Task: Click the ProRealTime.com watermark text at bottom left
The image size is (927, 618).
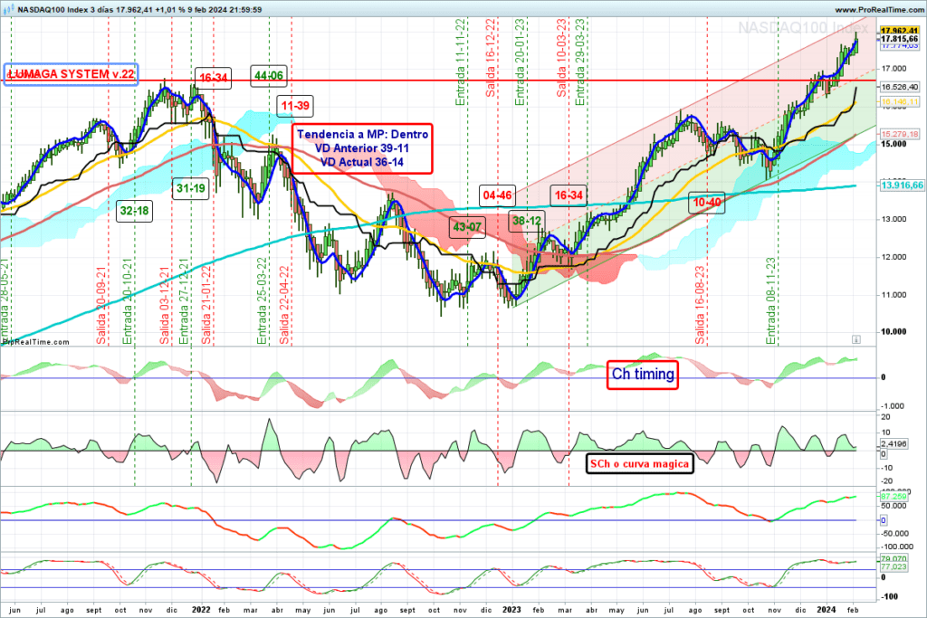Action: 35,342
